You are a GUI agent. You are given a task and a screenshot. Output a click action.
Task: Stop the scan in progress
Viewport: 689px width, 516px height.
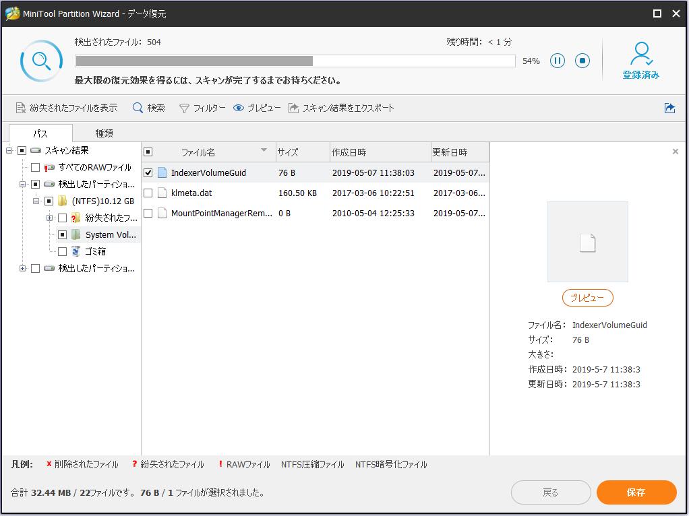coord(582,61)
